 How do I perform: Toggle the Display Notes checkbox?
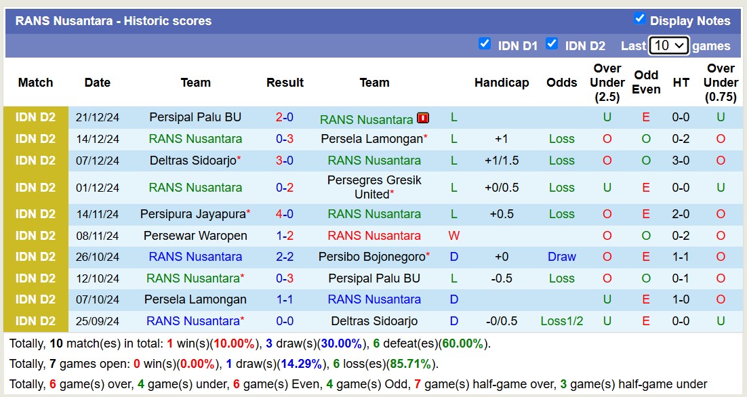click(639, 18)
